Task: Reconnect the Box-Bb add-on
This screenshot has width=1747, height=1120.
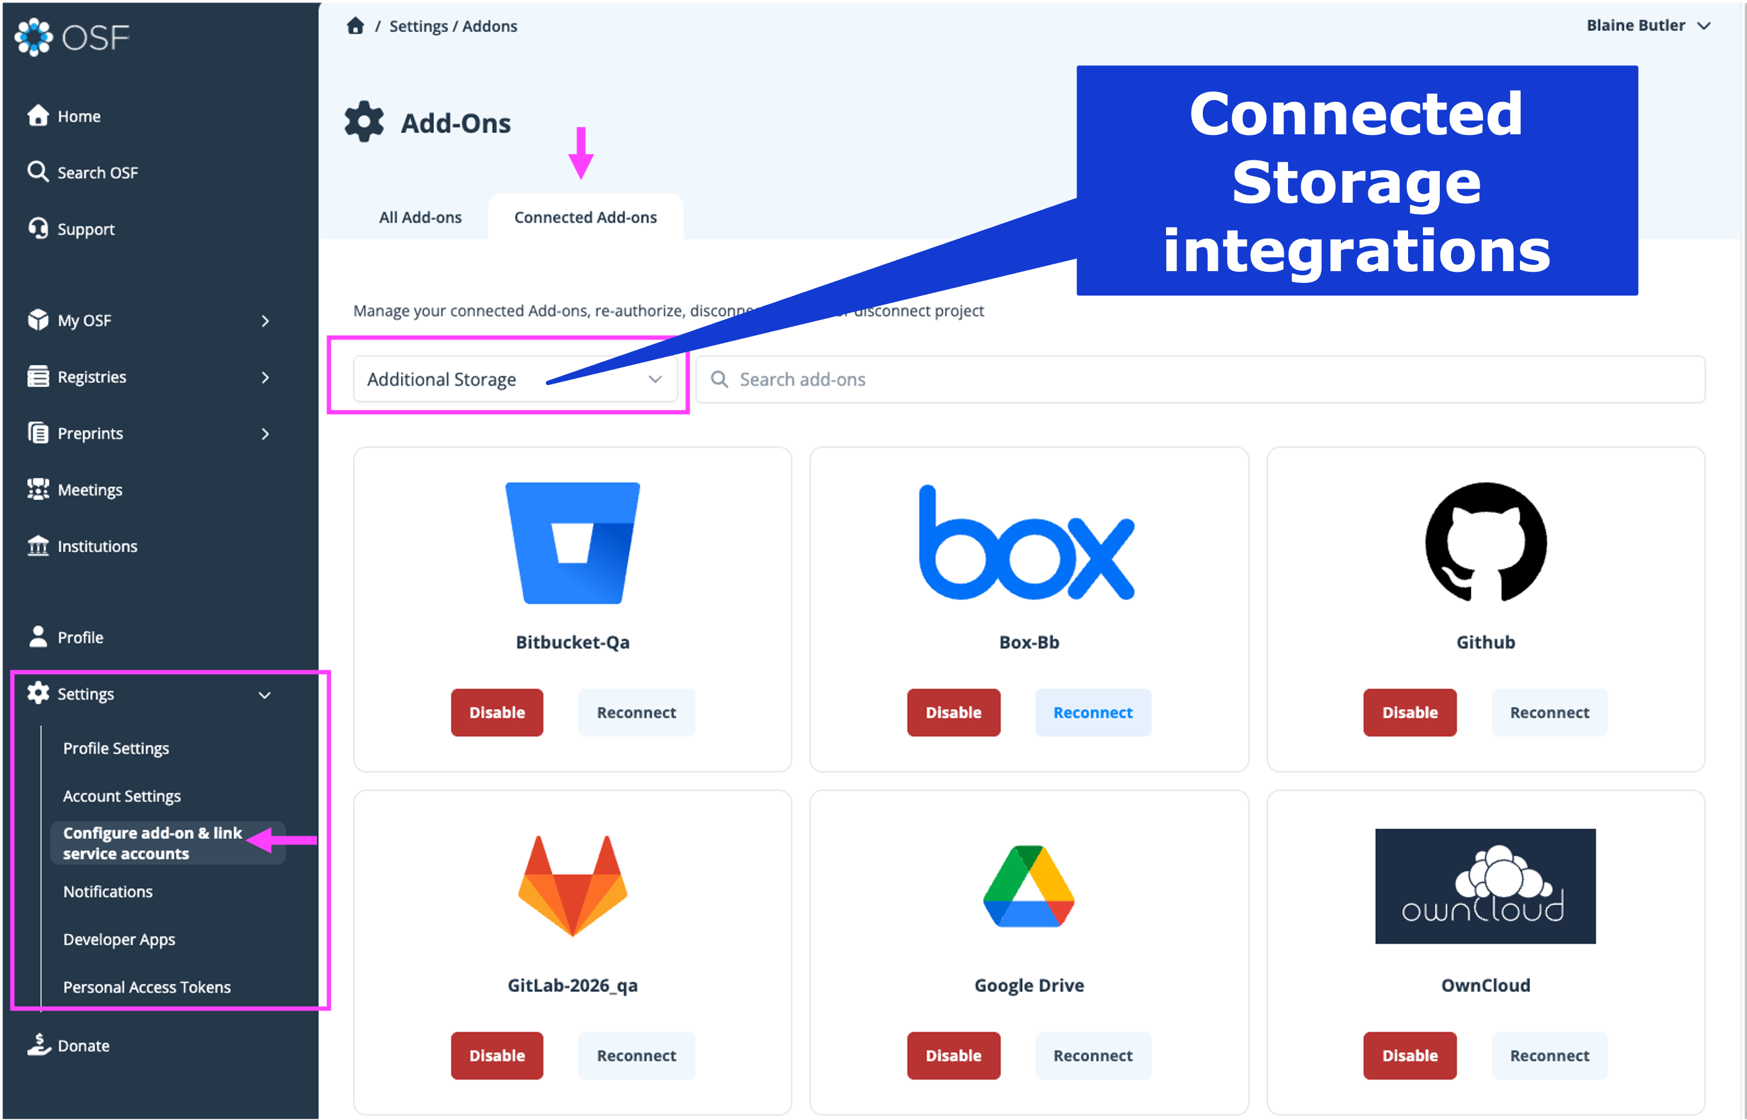Action: tap(1093, 713)
